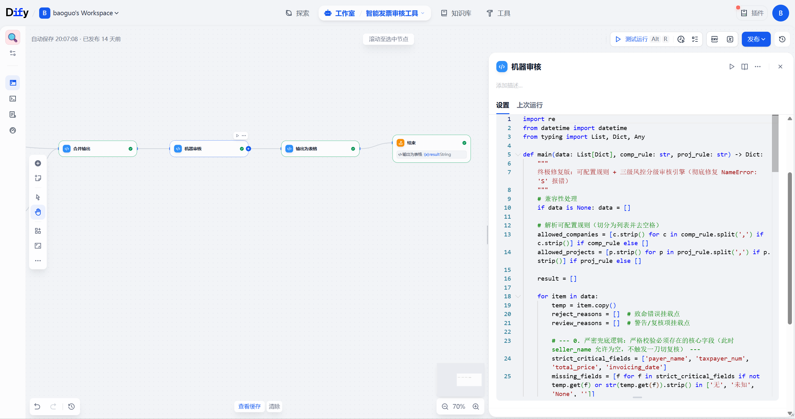Click the settings panel outer scrollbar
The width and height of the screenshot is (795, 419).
790,248
